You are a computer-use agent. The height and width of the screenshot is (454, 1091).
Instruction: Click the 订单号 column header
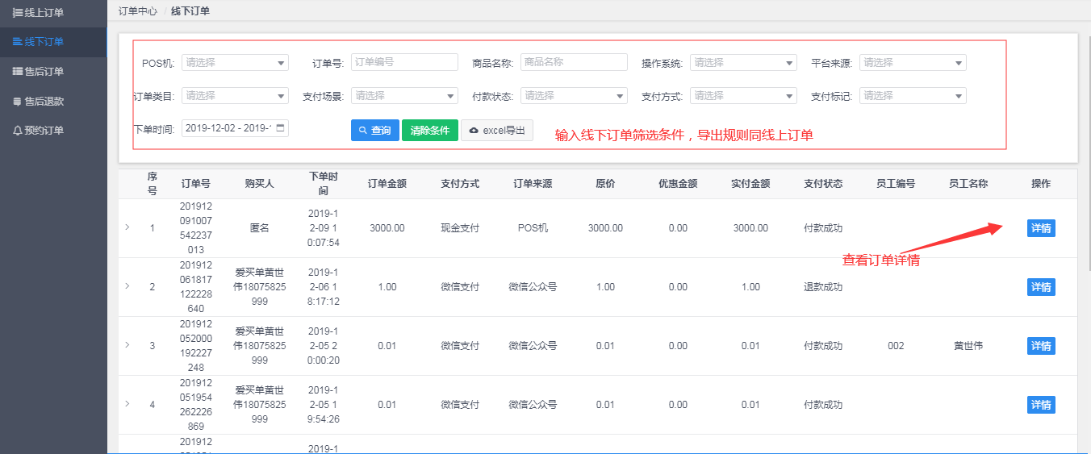196,184
